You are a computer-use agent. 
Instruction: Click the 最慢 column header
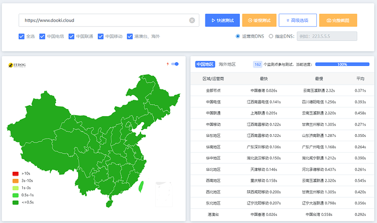click(319, 79)
